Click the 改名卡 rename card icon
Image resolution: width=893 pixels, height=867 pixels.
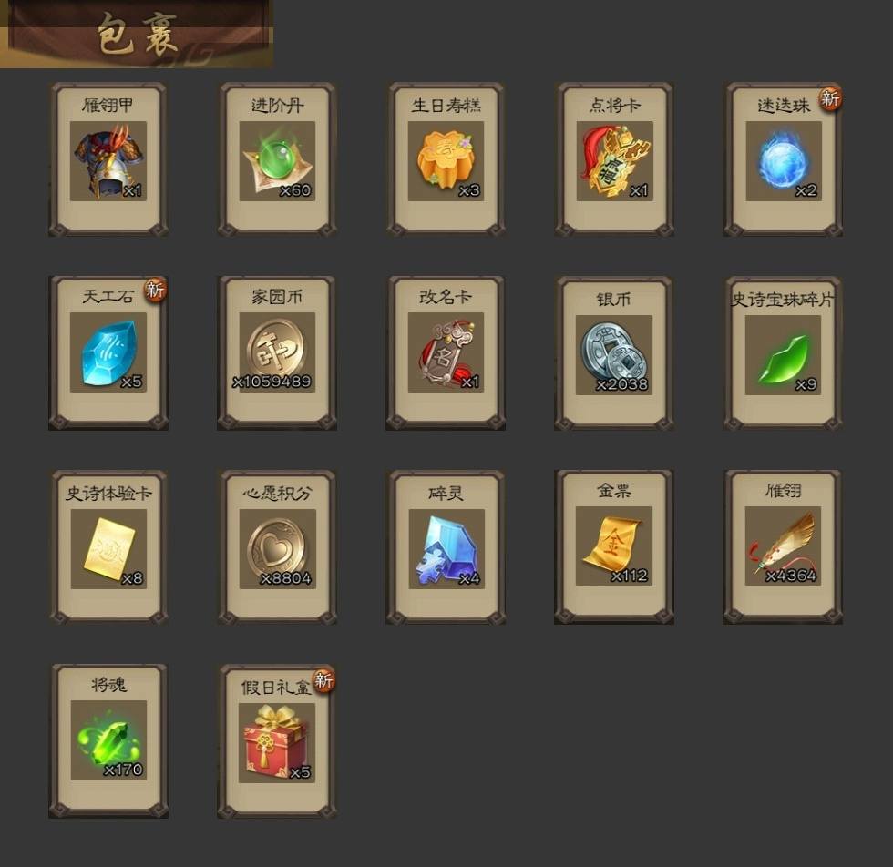click(x=446, y=352)
